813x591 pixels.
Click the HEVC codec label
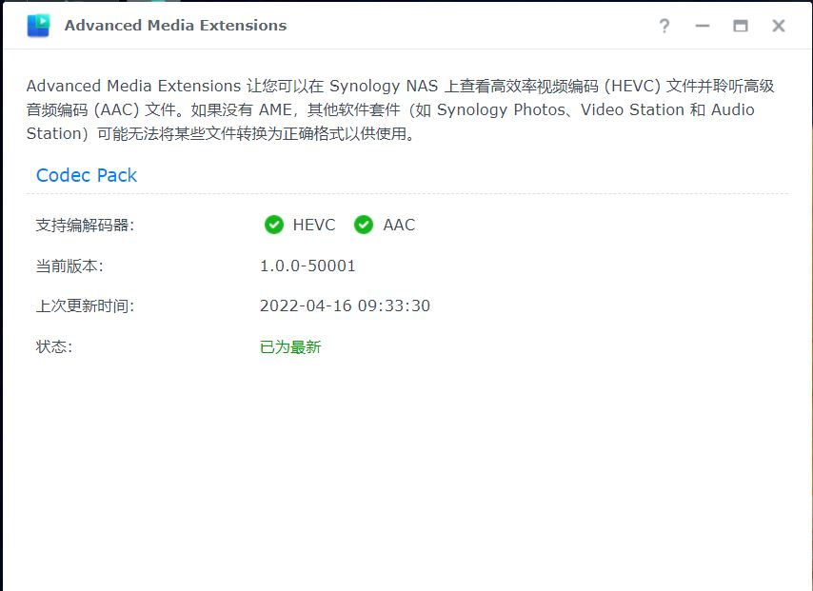tap(314, 225)
